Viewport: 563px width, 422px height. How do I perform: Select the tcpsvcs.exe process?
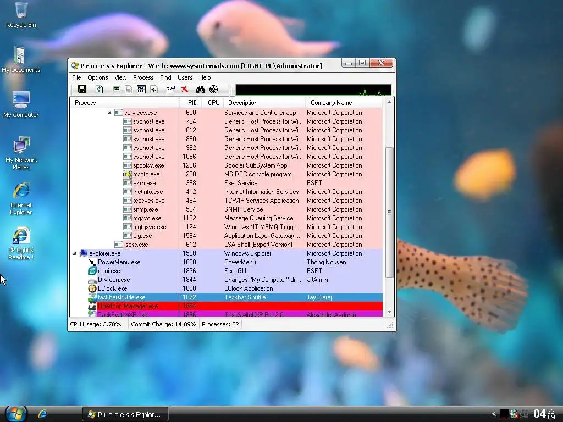pos(226,201)
